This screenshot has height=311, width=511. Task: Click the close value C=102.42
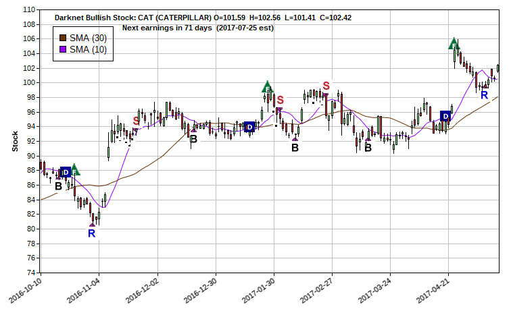[336, 18]
